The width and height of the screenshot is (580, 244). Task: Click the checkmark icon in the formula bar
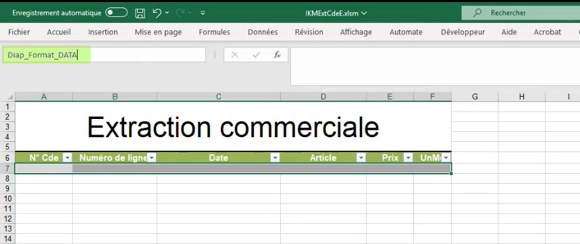click(256, 55)
